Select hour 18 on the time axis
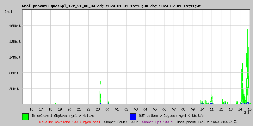 [51, 109]
